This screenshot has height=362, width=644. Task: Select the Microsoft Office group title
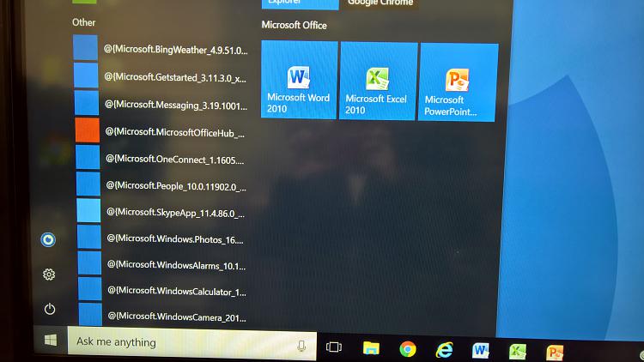pos(294,25)
